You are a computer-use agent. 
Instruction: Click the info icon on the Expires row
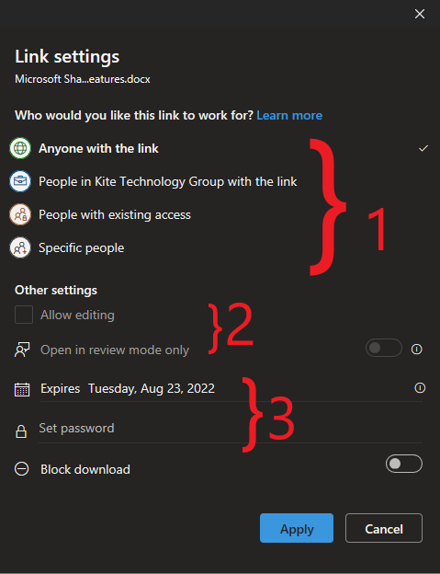pos(420,387)
